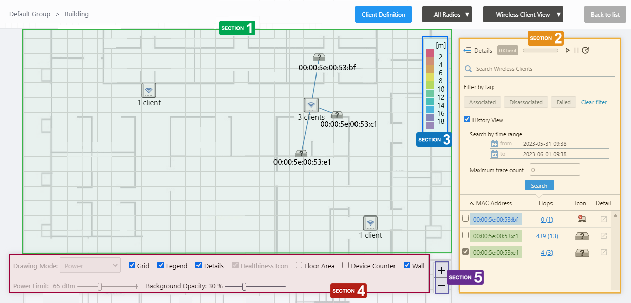
Task: Click the Clear filter link
Action: (594, 102)
